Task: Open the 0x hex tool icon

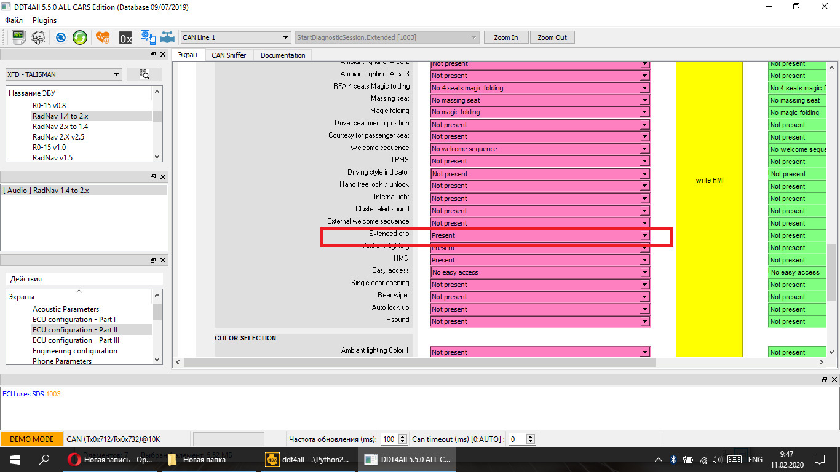Action: [125, 37]
